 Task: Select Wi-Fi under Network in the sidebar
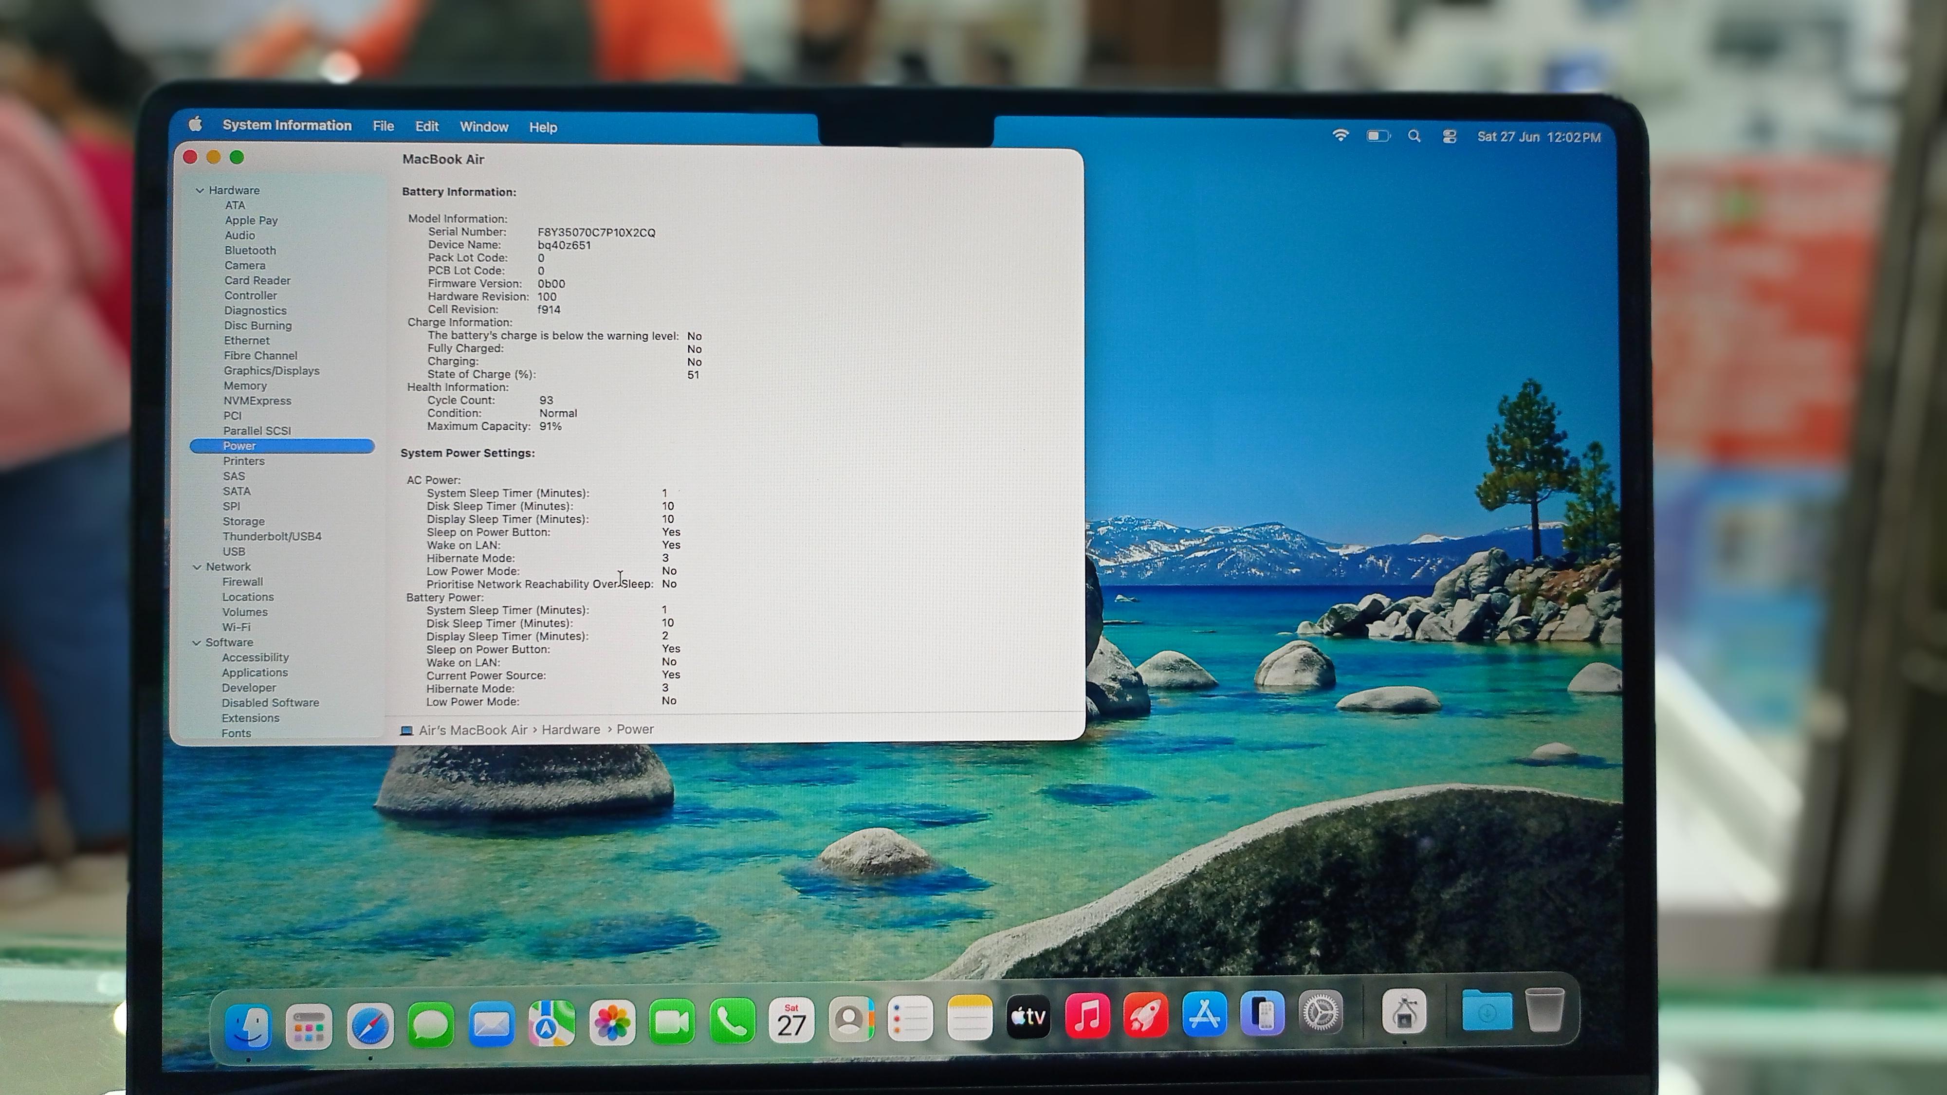click(236, 627)
